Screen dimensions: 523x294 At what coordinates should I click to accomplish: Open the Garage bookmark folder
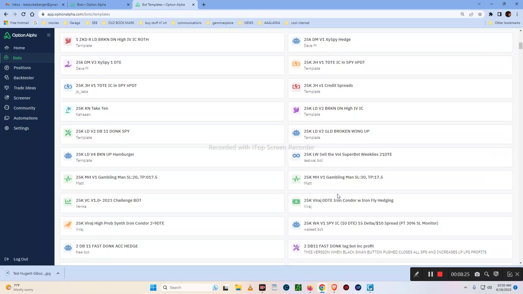[x=72, y=23]
